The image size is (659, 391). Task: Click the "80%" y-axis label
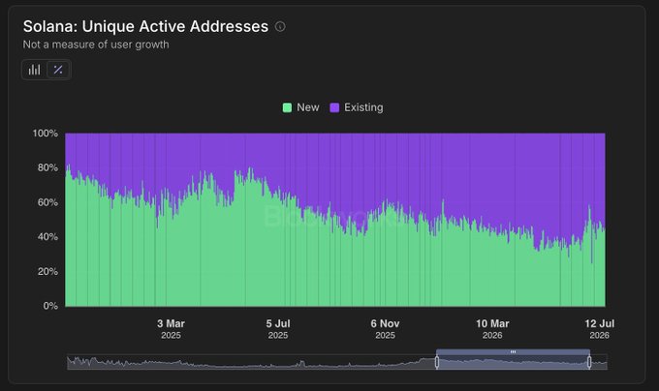tap(47, 167)
